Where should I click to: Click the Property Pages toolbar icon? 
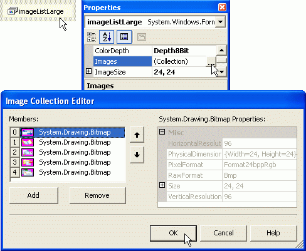[x=142, y=37]
